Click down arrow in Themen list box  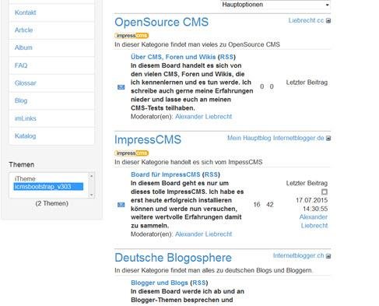(91, 195)
